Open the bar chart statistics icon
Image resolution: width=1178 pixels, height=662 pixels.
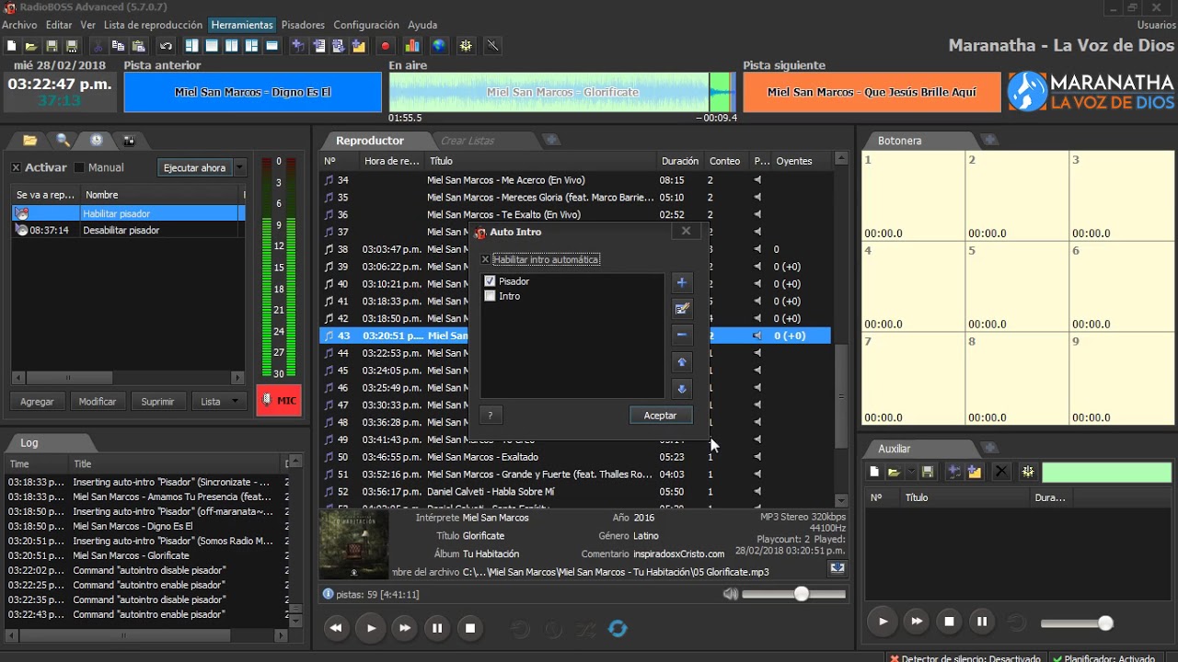(x=412, y=46)
